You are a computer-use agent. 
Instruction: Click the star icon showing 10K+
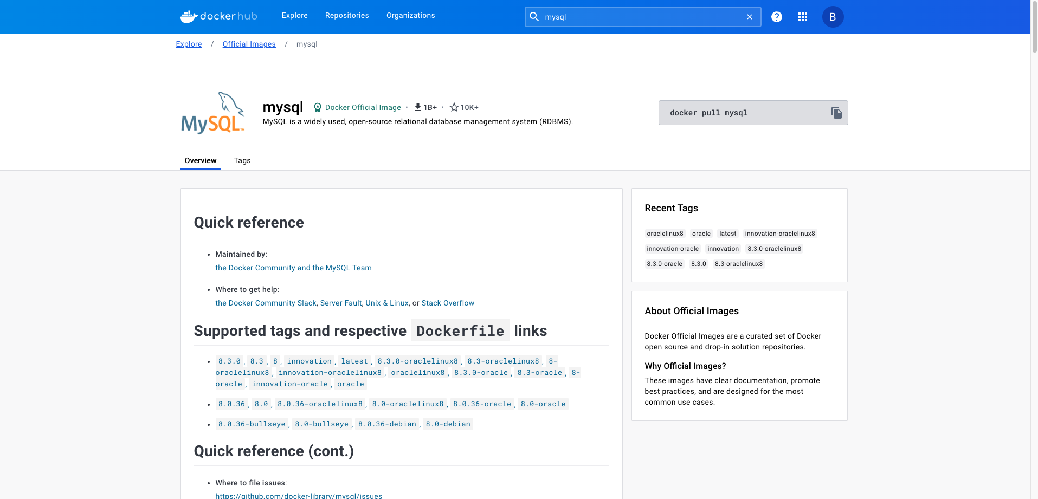(454, 107)
